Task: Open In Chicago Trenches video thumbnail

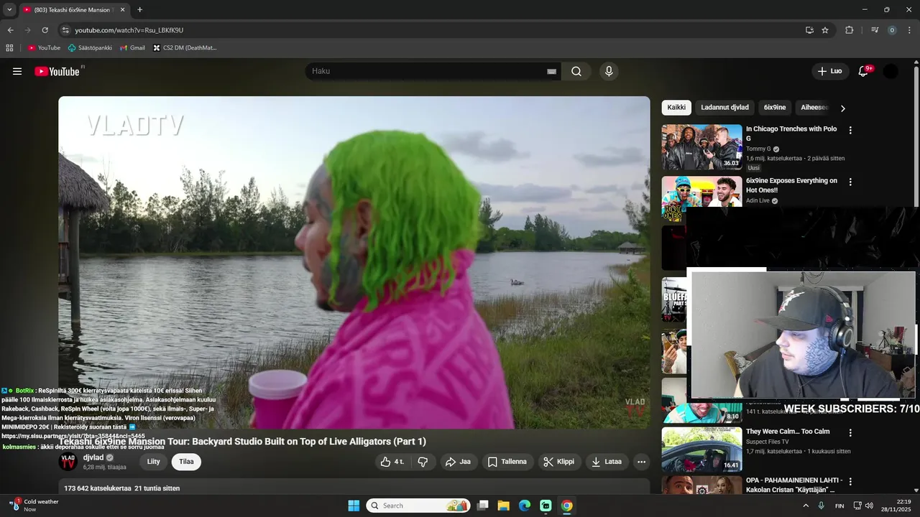Action: pos(701,147)
